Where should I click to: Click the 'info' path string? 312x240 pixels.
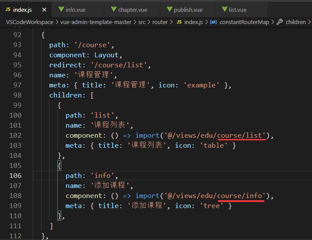point(102,176)
